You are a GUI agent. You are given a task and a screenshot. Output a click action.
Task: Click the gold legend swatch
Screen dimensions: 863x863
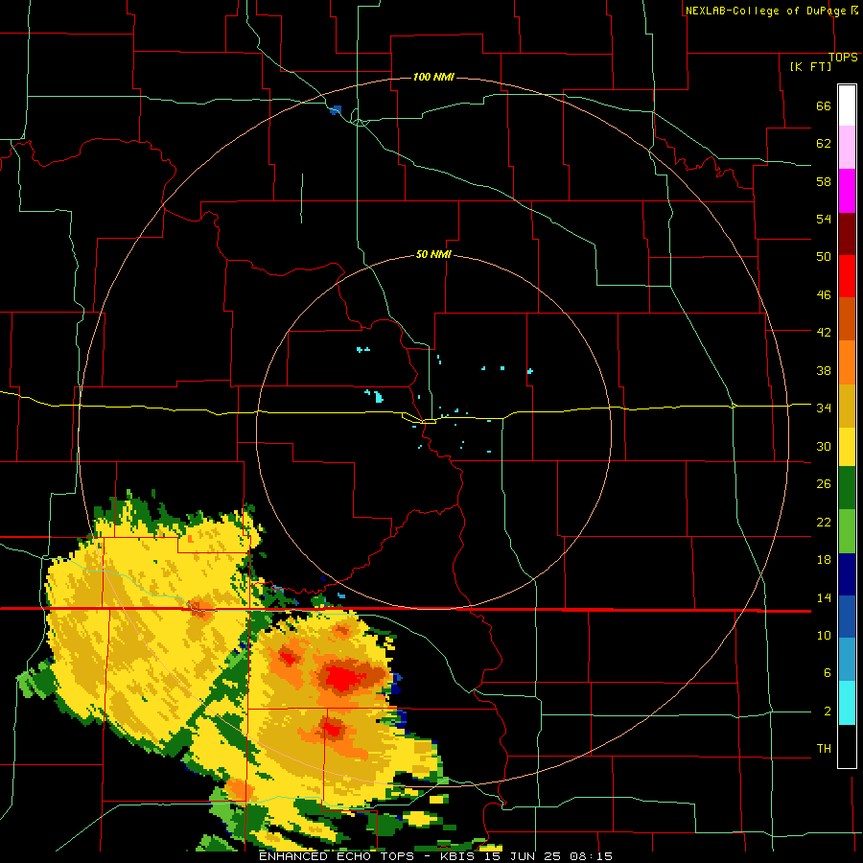click(847, 406)
